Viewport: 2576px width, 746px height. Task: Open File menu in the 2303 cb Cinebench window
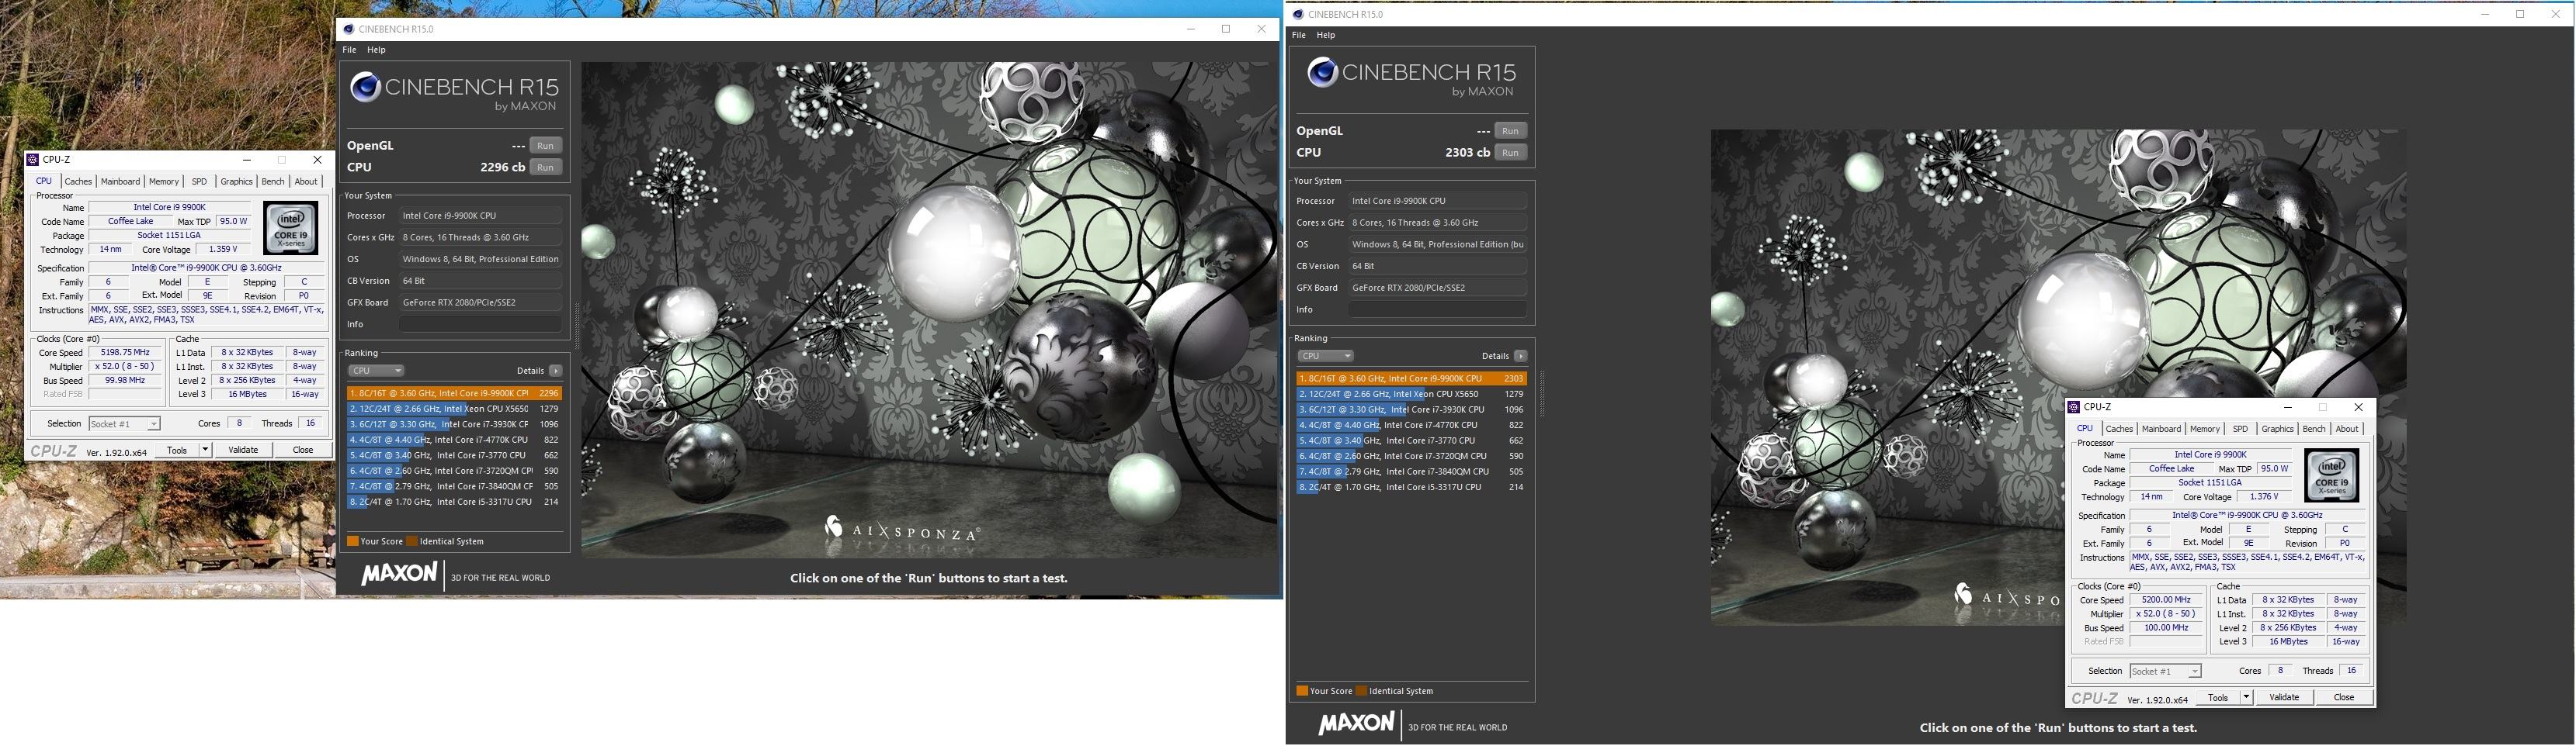tap(1298, 35)
